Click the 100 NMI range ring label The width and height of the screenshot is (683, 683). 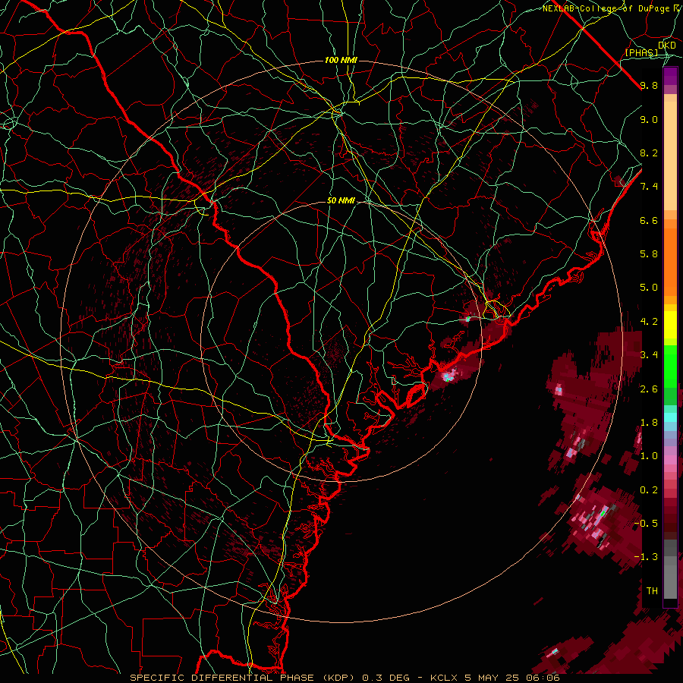(341, 60)
